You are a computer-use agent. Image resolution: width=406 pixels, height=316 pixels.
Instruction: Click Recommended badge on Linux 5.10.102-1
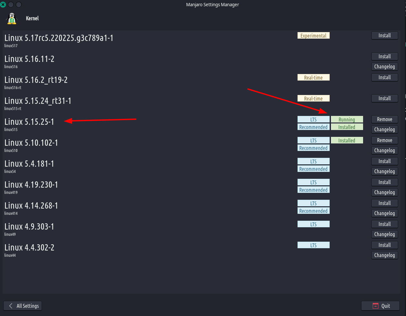coord(314,148)
